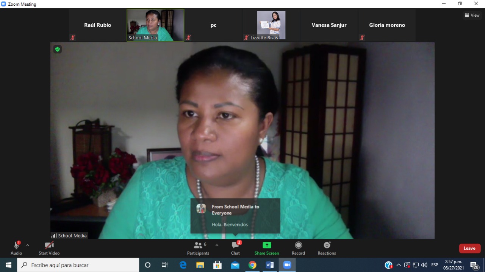Expand the Participants options chevron
This screenshot has width=485, height=272.
pyautogui.click(x=217, y=245)
